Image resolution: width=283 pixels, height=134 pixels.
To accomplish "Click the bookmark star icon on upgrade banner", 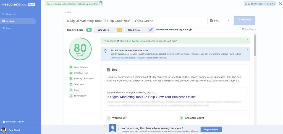I will pyautogui.click(x=101, y=2).
